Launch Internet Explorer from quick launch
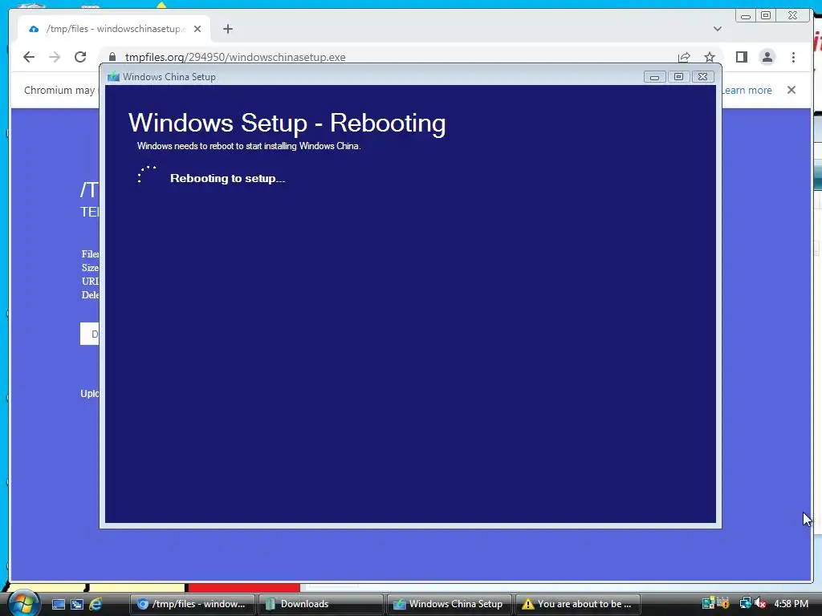Viewport: 822px width, 616px height. point(96,604)
